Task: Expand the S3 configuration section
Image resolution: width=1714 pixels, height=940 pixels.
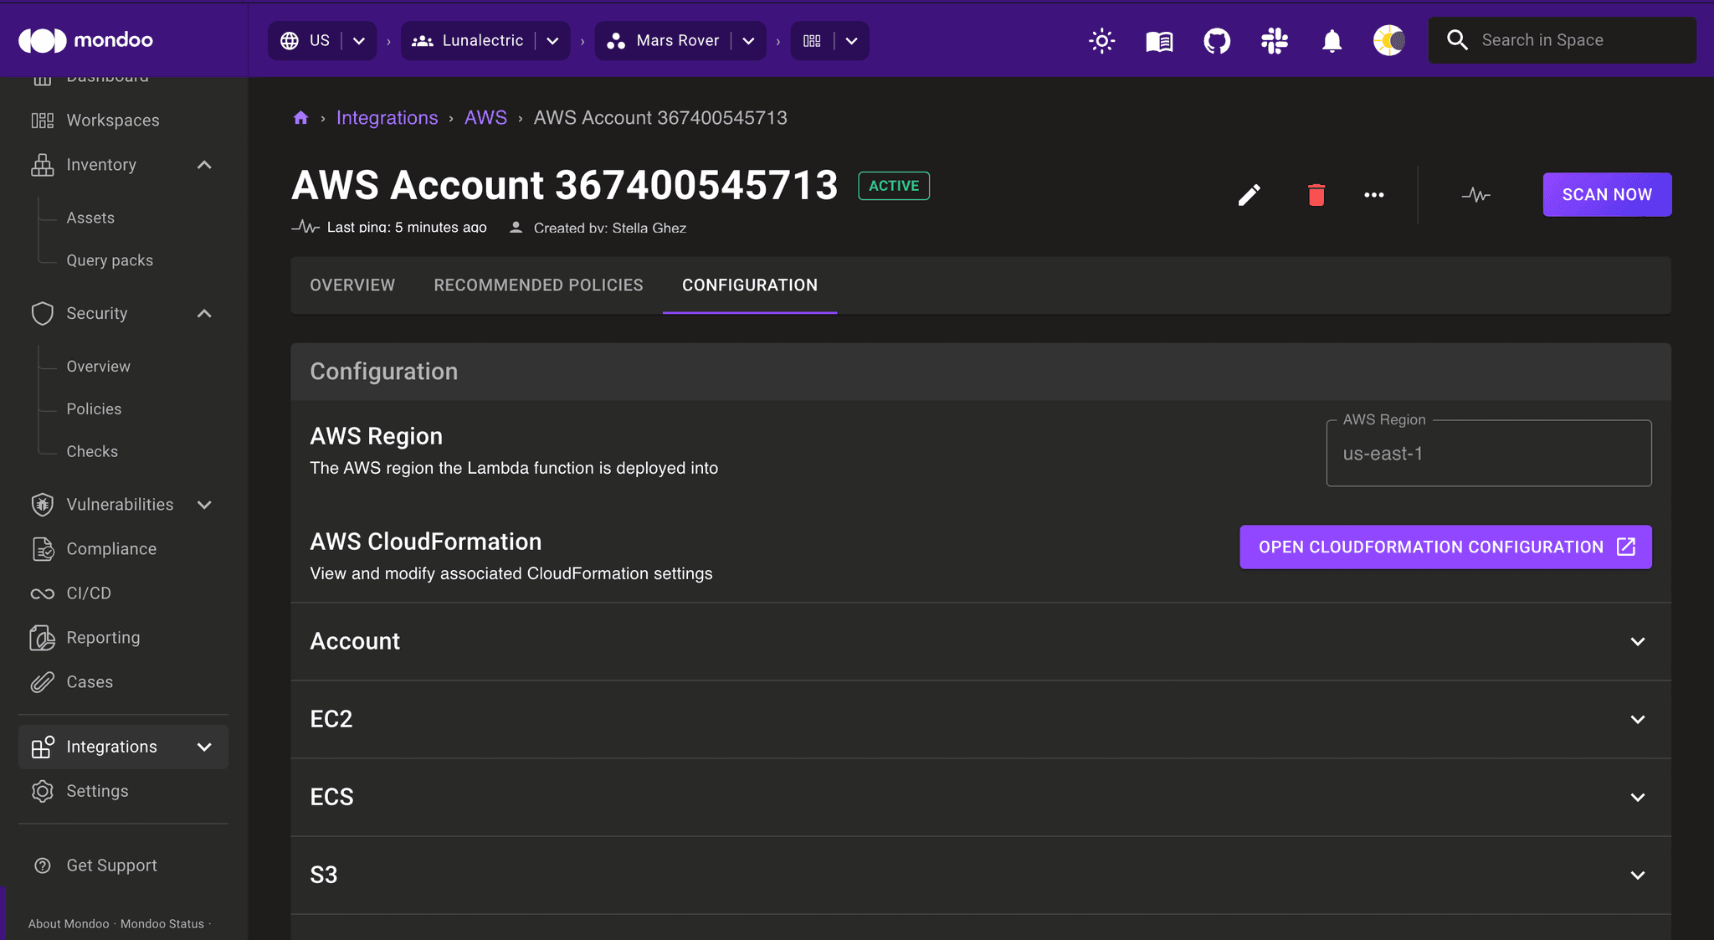Action: 1636,875
